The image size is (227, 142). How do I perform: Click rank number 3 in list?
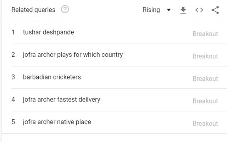(13, 77)
